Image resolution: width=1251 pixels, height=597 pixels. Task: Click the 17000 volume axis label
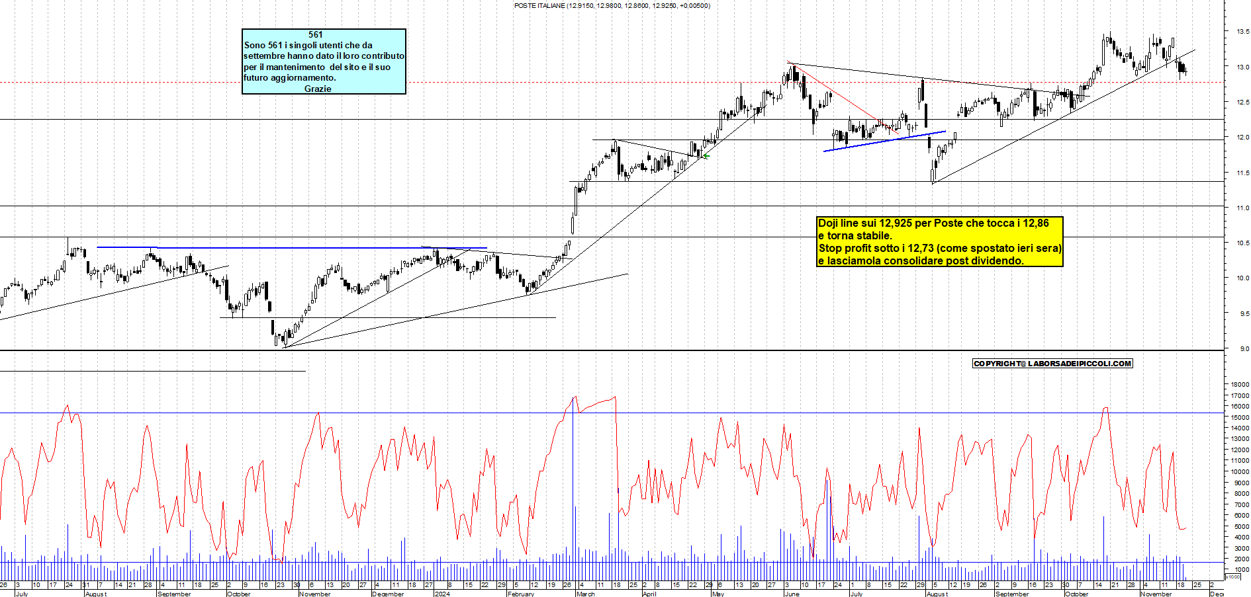point(1240,395)
